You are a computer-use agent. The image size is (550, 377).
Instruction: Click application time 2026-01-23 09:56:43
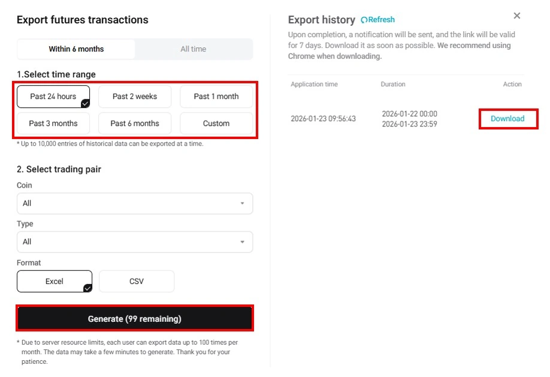(323, 119)
